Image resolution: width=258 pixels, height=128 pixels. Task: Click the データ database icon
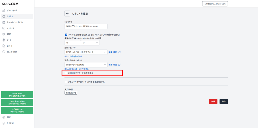tap(4, 40)
